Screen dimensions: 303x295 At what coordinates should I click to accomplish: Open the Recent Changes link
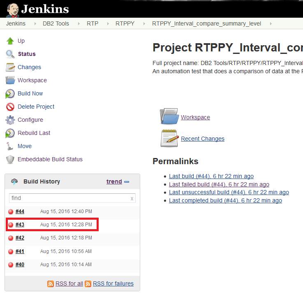point(203,139)
